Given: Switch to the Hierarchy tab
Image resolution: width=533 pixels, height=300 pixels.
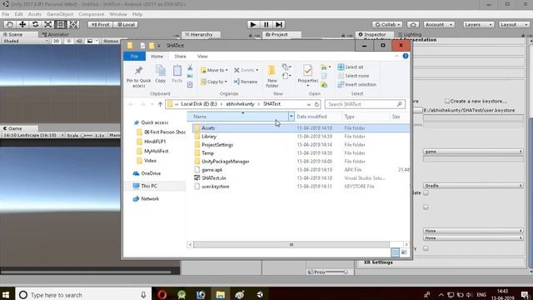Looking at the screenshot, I should [x=201, y=35].
